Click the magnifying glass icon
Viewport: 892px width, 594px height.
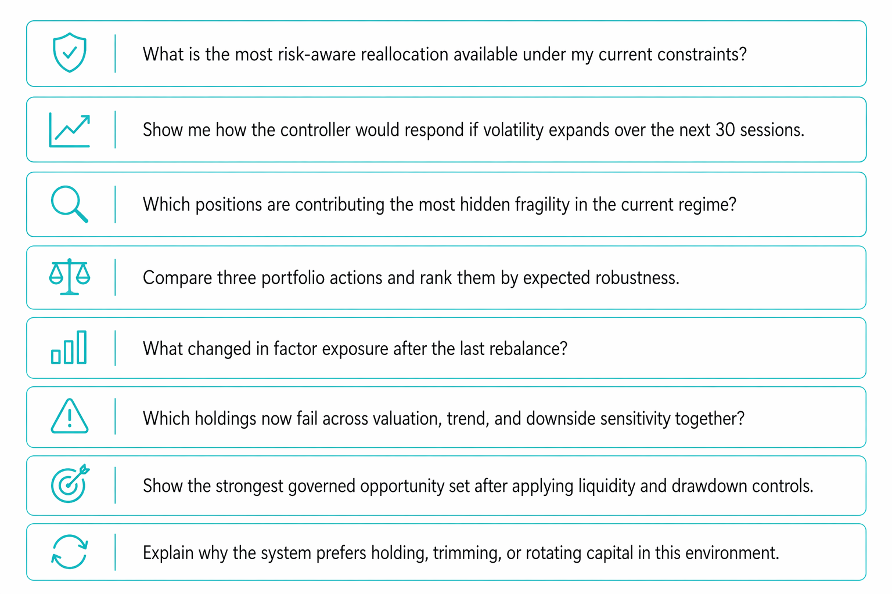[69, 204]
